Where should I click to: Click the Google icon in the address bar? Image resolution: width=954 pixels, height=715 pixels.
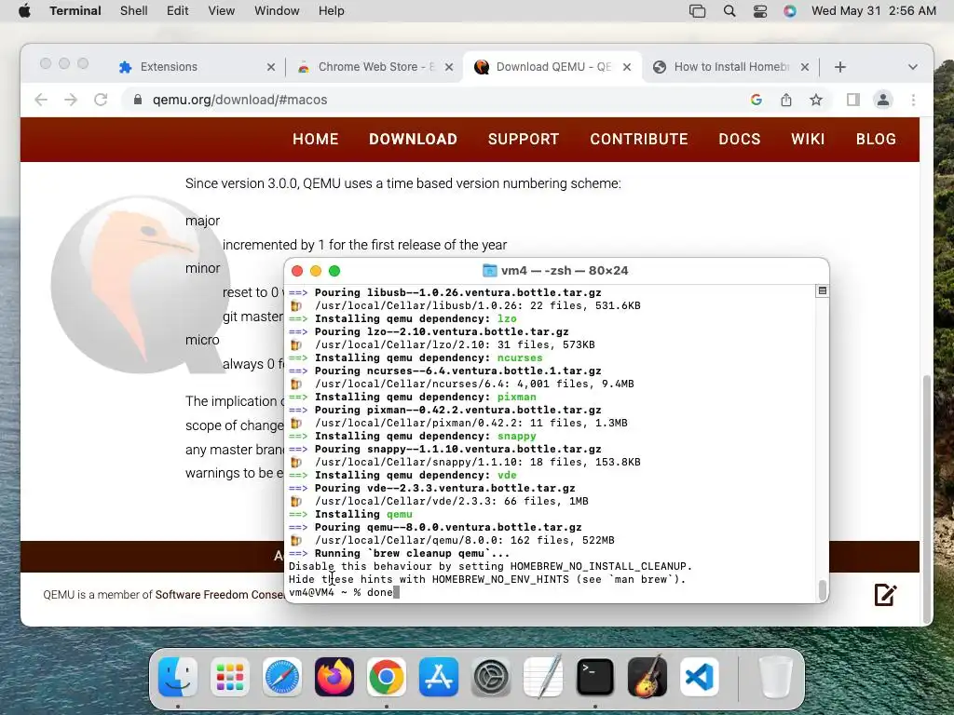[x=756, y=100]
